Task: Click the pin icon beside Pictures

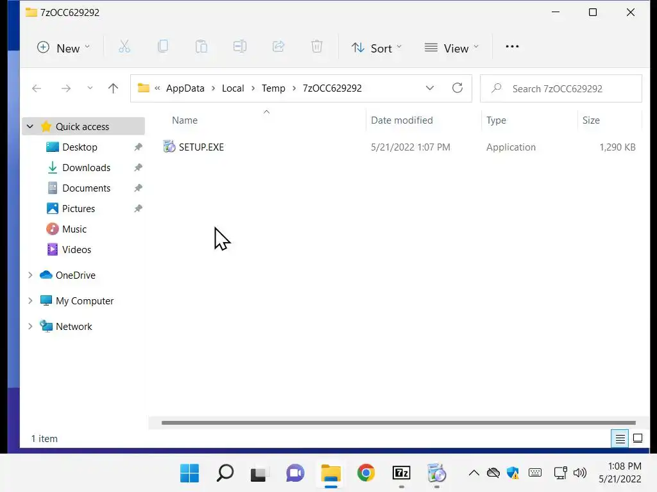Action: [138, 208]
